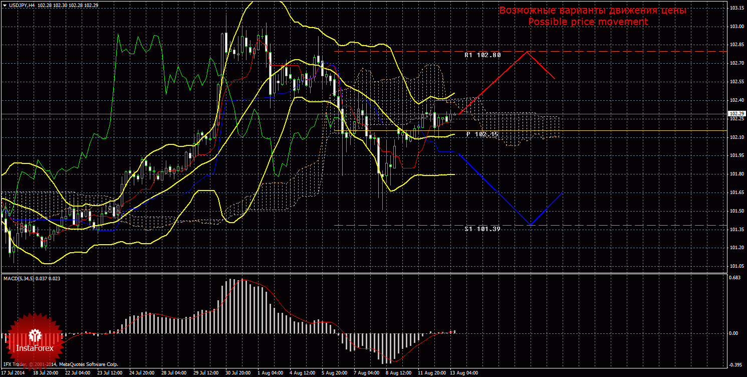The width and height of the screenshot is (747, 377).
Task: Click the 101.65 price axis value
Action: tap(736, 193)
